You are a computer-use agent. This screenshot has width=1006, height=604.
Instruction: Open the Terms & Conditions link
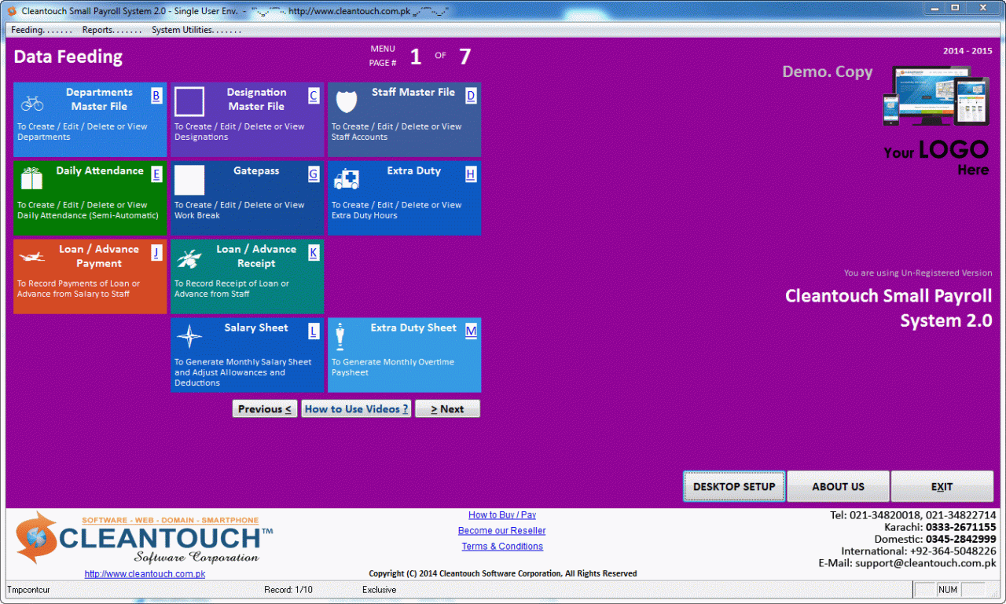point(502,547)
